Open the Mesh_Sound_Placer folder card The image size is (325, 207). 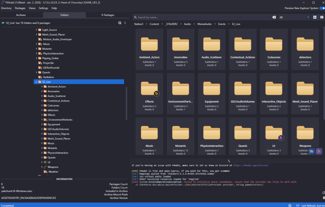(305, 94)
